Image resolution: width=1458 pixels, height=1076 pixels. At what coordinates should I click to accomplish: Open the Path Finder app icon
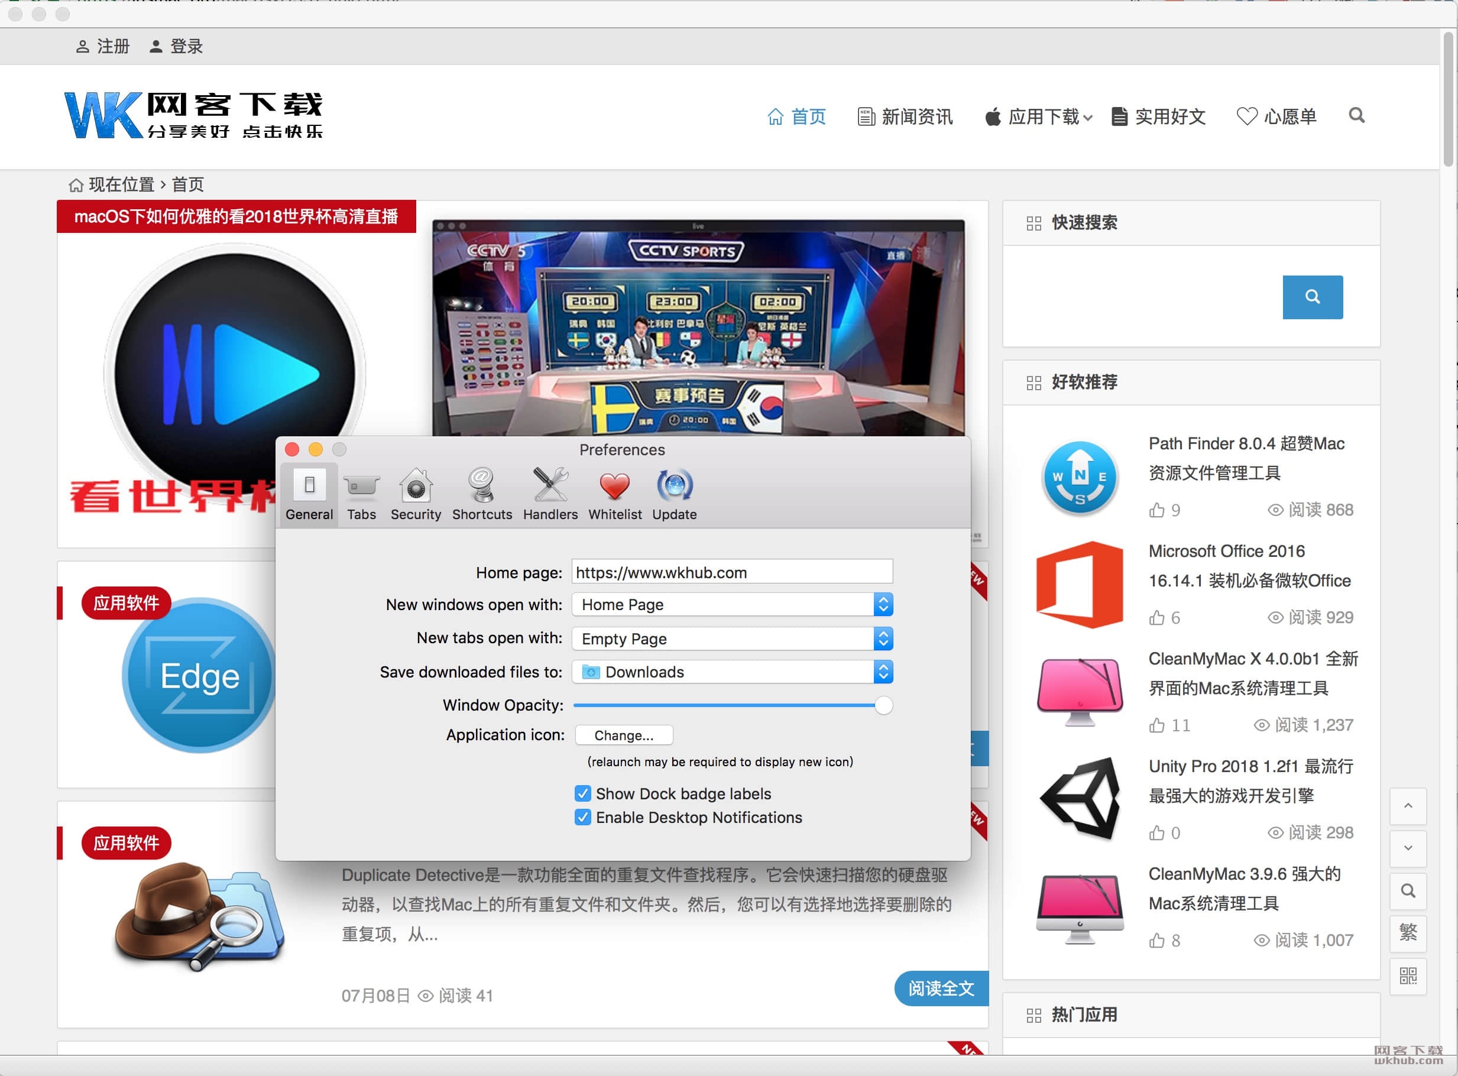pos(1080,478)
